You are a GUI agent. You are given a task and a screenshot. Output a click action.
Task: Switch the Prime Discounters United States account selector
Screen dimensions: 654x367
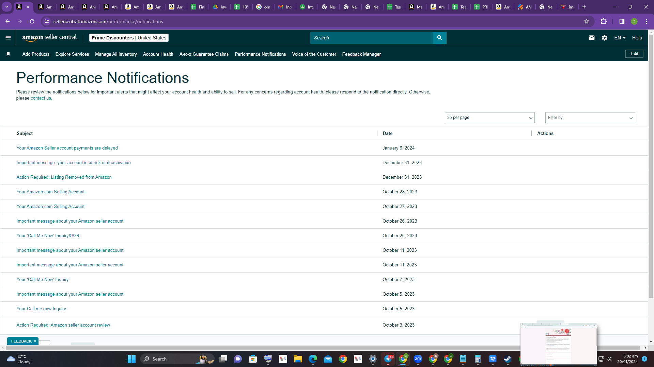coord(129,38)
